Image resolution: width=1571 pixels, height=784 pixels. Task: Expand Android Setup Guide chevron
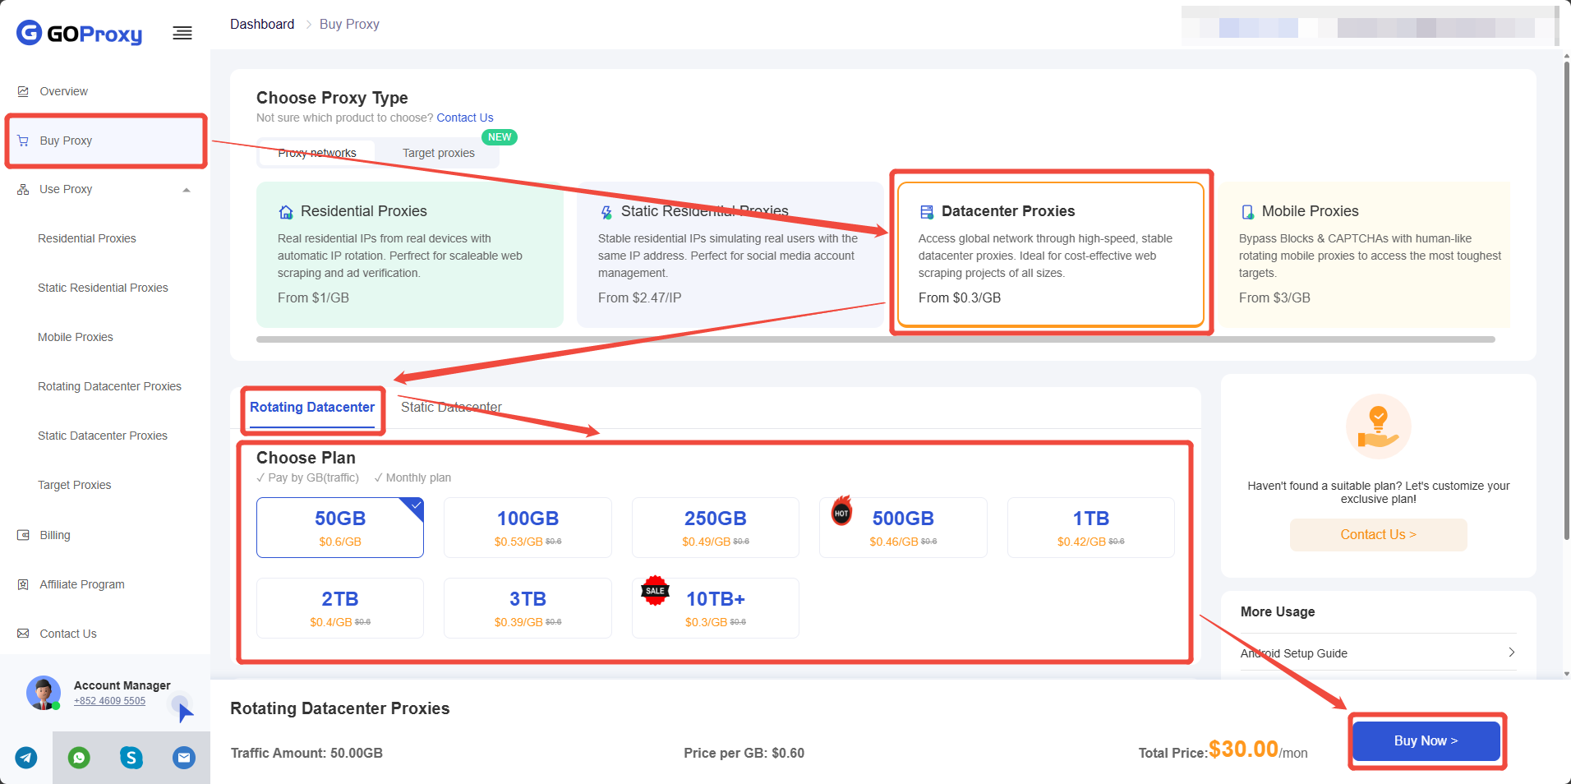1511,653
